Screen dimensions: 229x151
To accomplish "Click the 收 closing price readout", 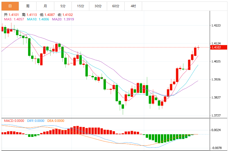I will 65,15.
